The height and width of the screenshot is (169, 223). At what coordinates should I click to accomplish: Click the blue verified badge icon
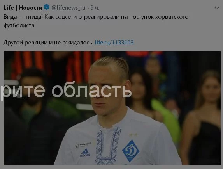point(46,7)
